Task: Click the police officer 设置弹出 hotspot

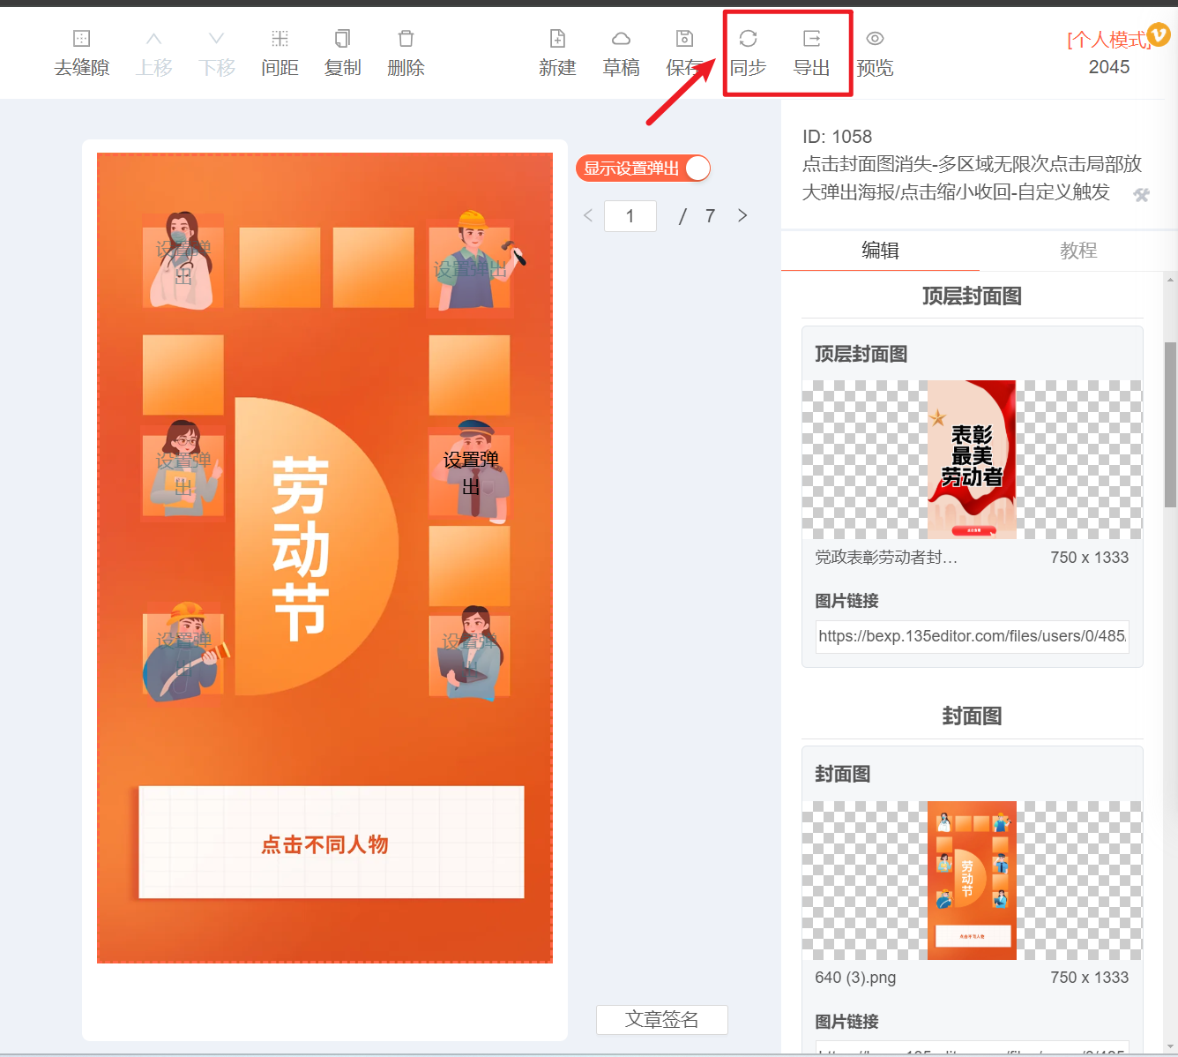Action: (x=471, y=472)
